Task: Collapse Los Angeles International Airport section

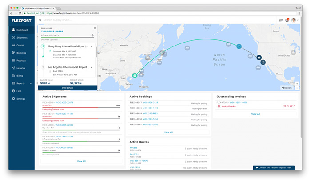Action: (x=91, y=67)
